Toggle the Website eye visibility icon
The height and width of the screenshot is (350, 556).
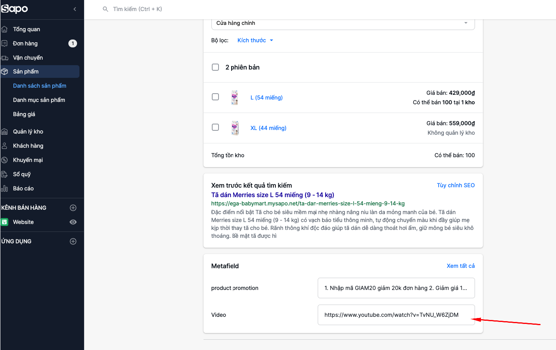click(73, 222)
